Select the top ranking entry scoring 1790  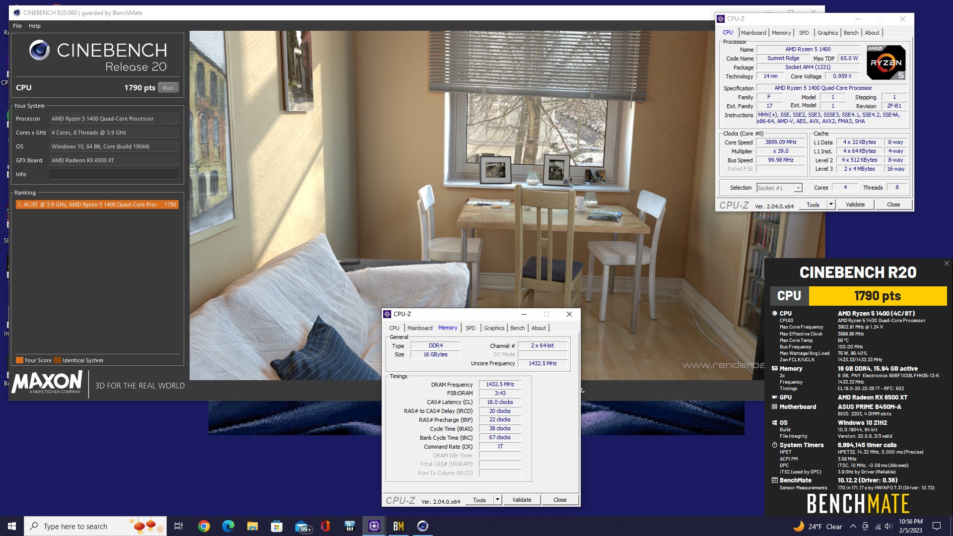(x=97, y=204)
